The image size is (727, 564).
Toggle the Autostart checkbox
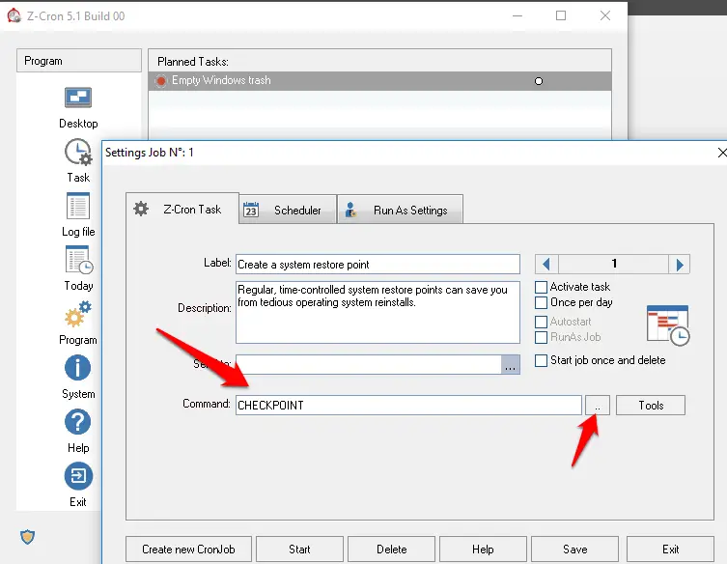point(541,322)
